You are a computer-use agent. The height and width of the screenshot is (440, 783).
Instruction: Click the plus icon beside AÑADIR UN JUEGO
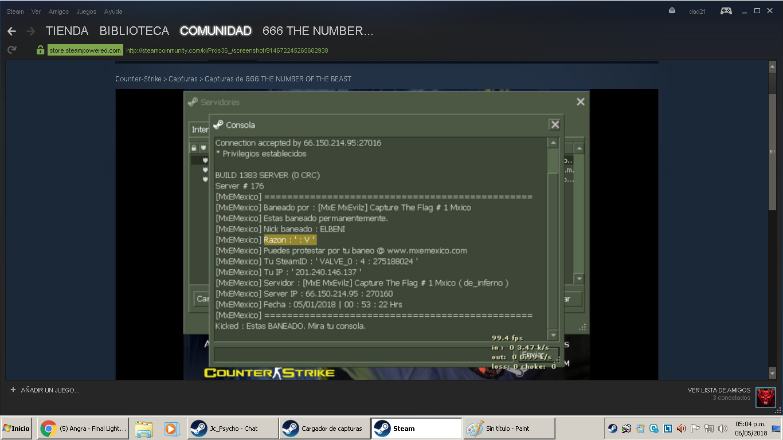pos(13,390)
